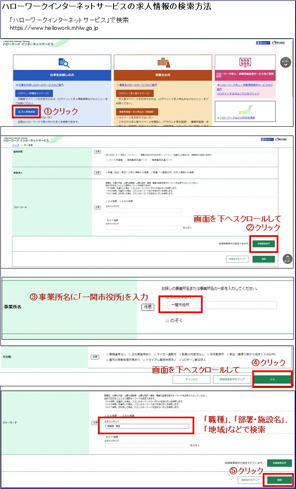Click 検索条件をクリア button beside the page-top arrow

237,259
